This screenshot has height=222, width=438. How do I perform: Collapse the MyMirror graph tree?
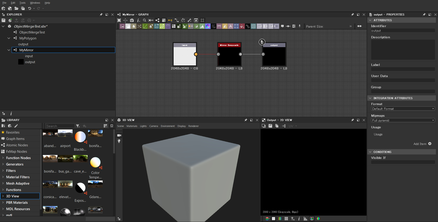[x=9, y=50]
